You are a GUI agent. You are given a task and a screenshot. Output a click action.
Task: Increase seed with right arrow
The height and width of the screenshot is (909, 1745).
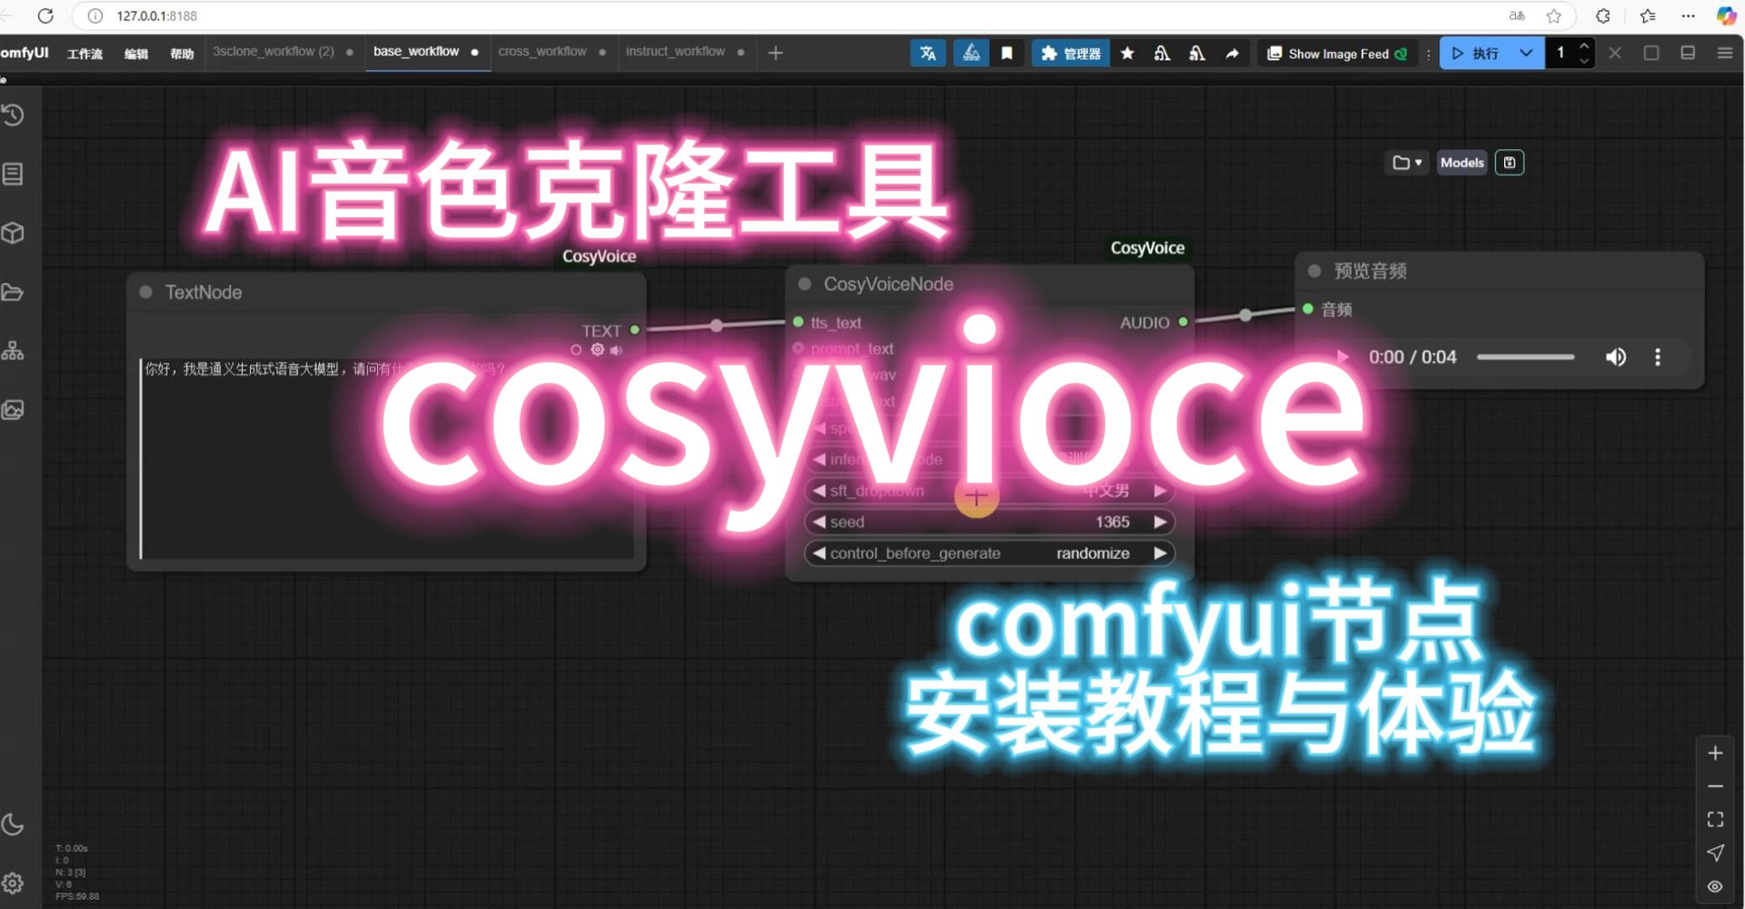[1161, 522]
